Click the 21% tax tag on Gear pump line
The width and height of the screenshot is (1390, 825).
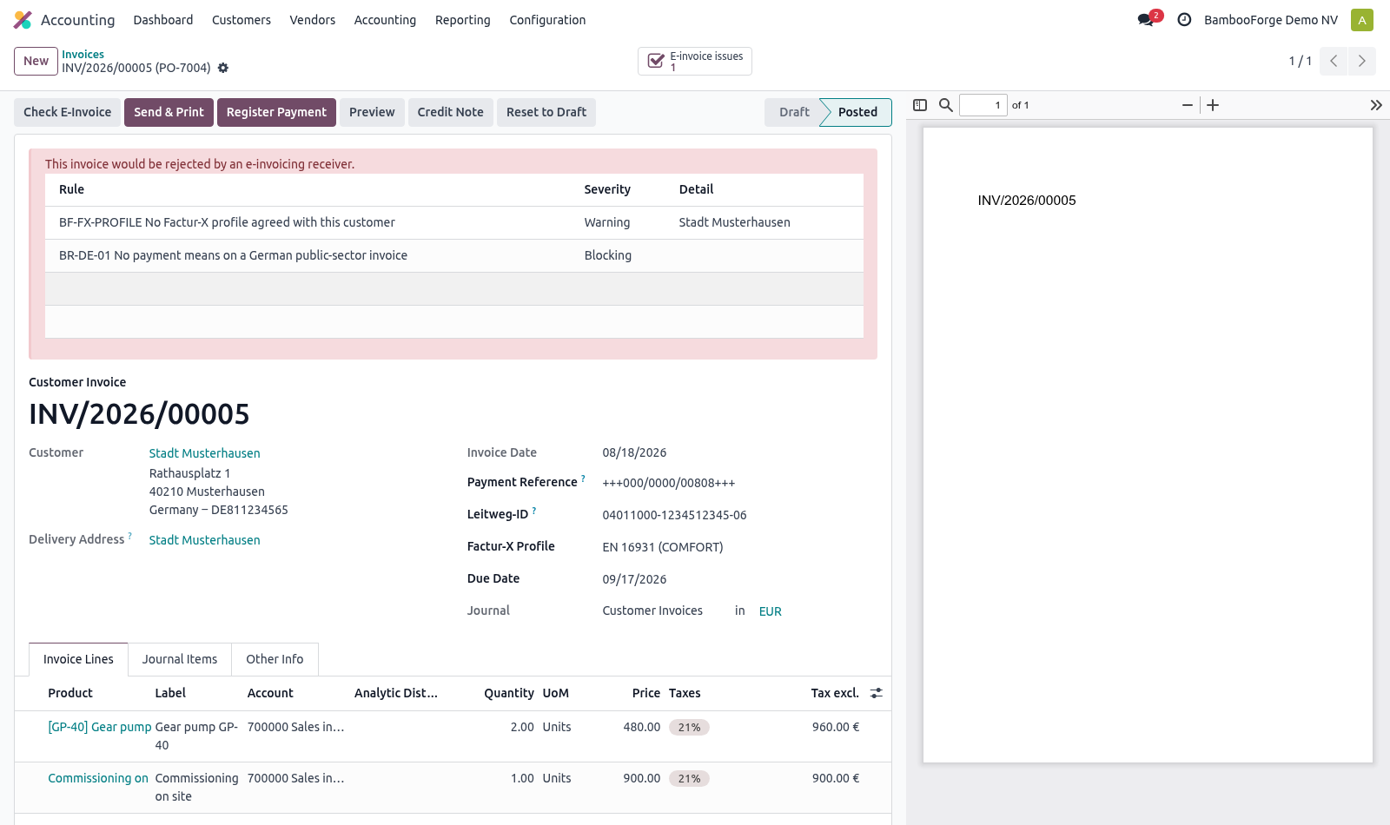tap(689, 728)
